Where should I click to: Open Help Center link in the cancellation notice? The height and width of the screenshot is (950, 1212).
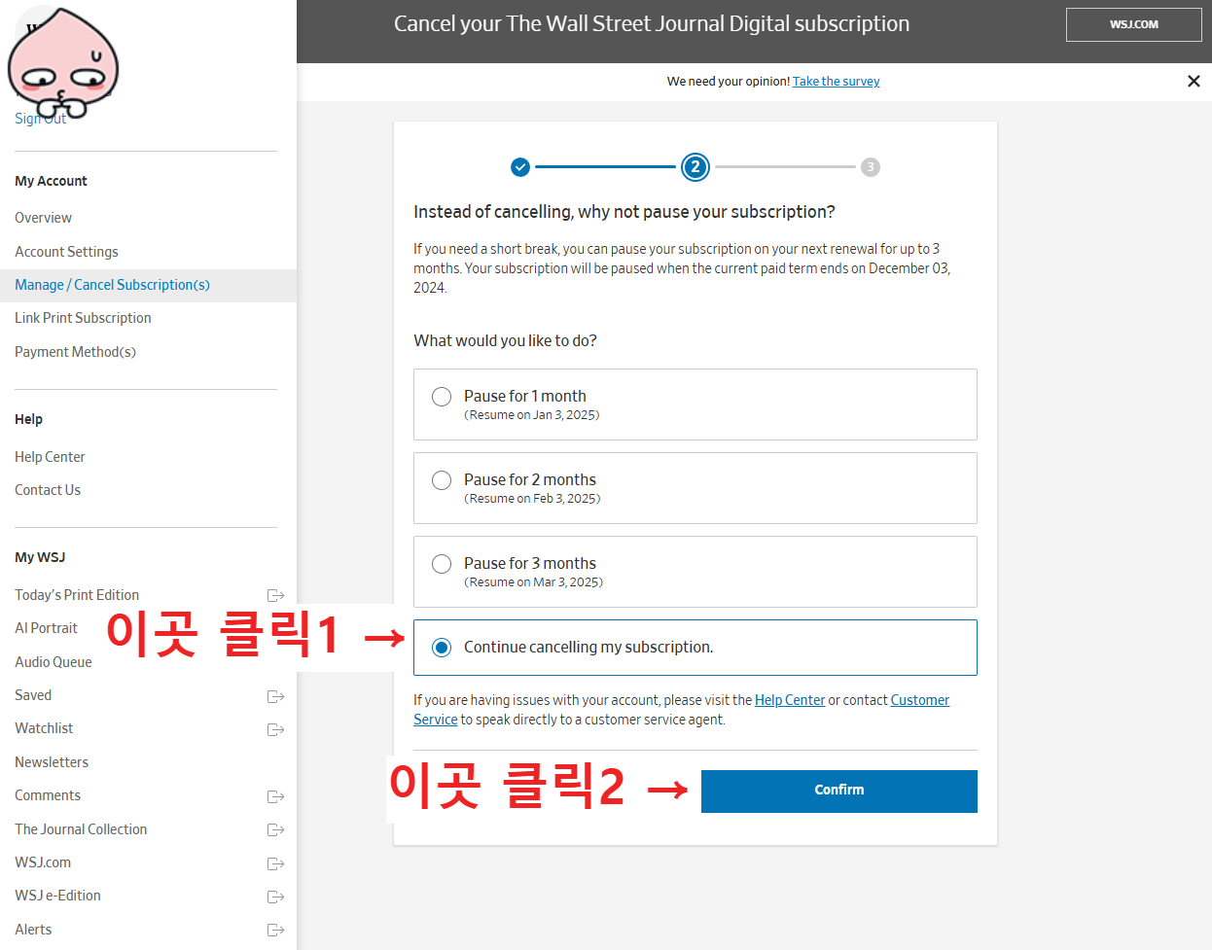pos(790,700)
